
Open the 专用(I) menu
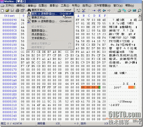pyautogui.click(x=76, y=6)
